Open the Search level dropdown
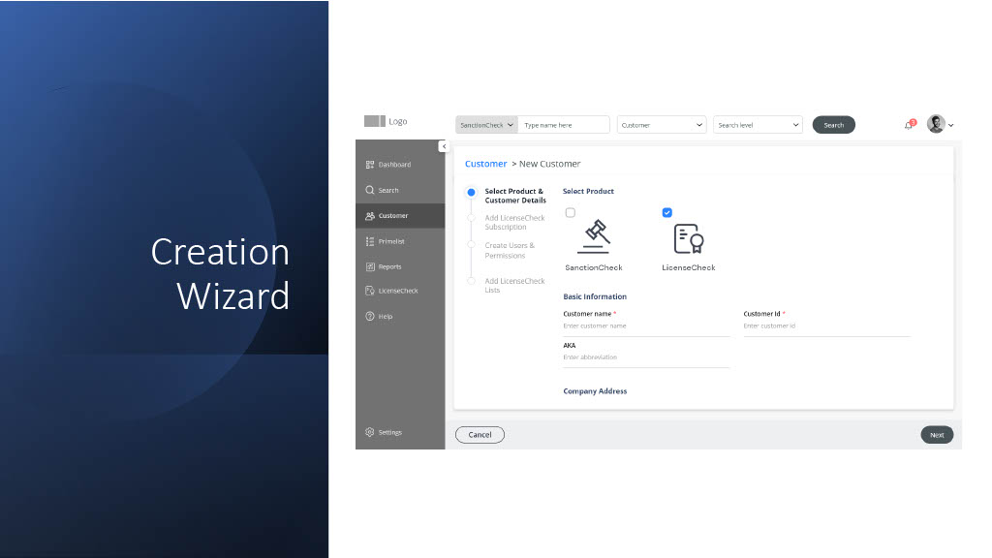 tap(758, 125)
